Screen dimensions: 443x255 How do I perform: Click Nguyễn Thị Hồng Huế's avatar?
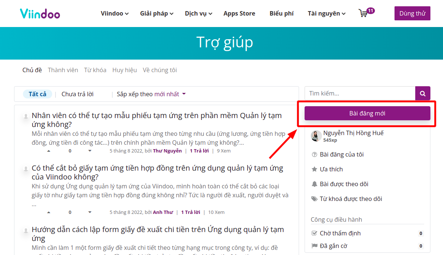(x=316, y=136)
